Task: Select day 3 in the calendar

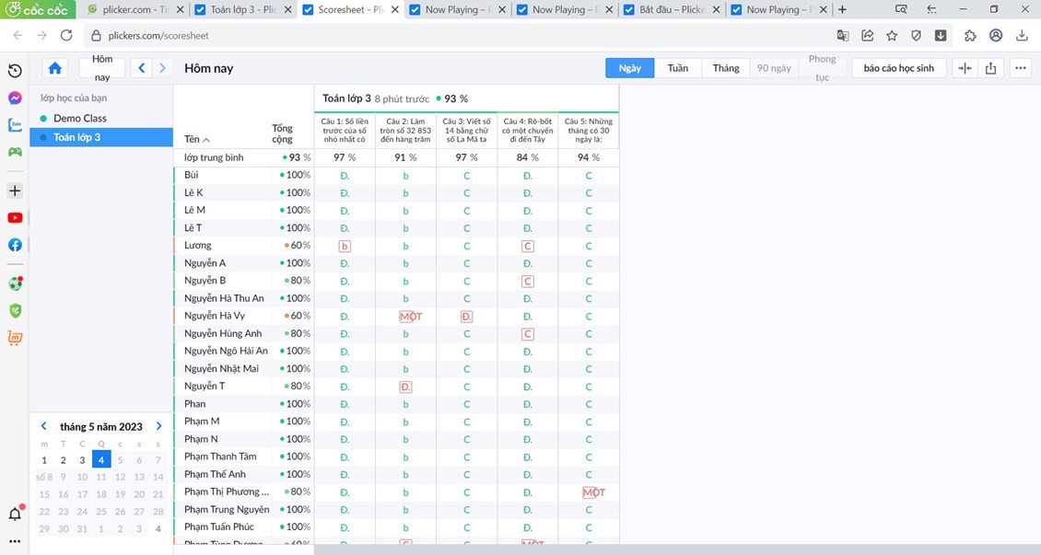Action: [82, 460]
